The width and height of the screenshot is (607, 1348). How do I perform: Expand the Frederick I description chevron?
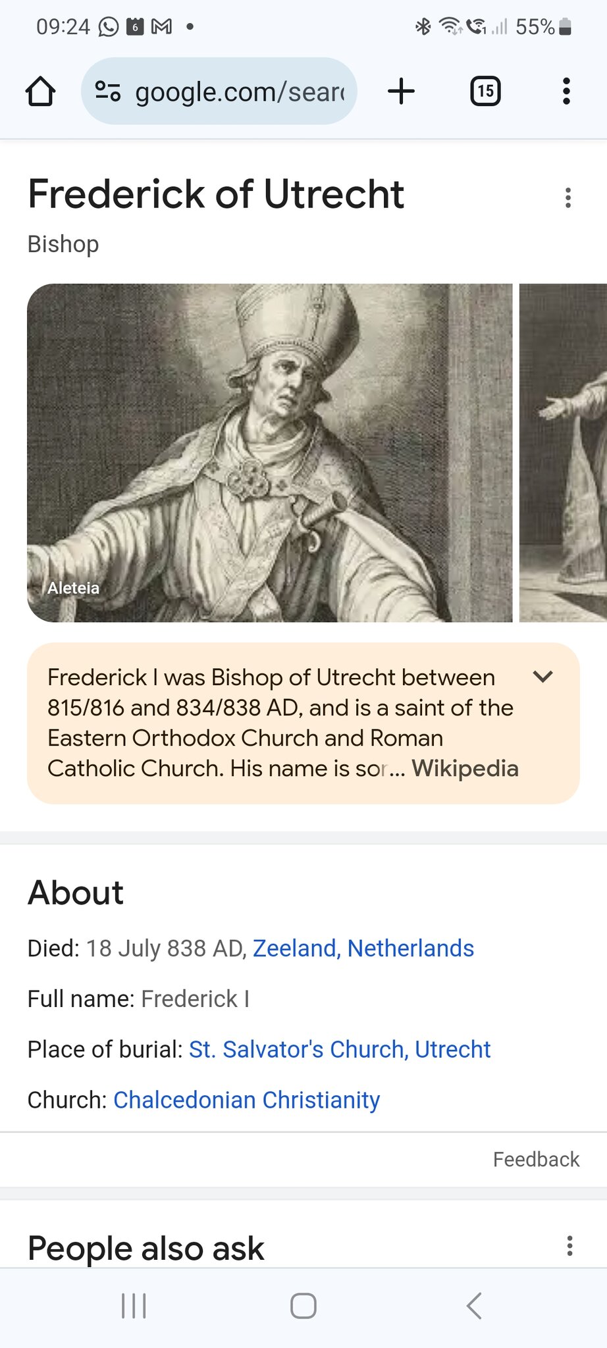point(542,677)
